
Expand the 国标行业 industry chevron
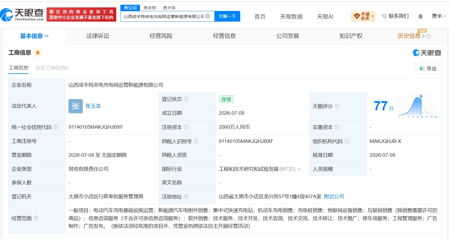coord(299,169)
